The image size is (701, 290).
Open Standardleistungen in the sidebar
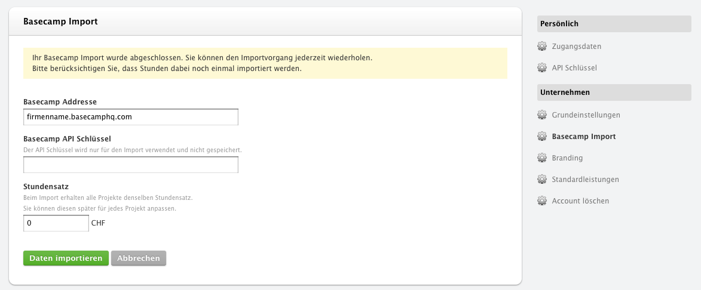[585, 180]
